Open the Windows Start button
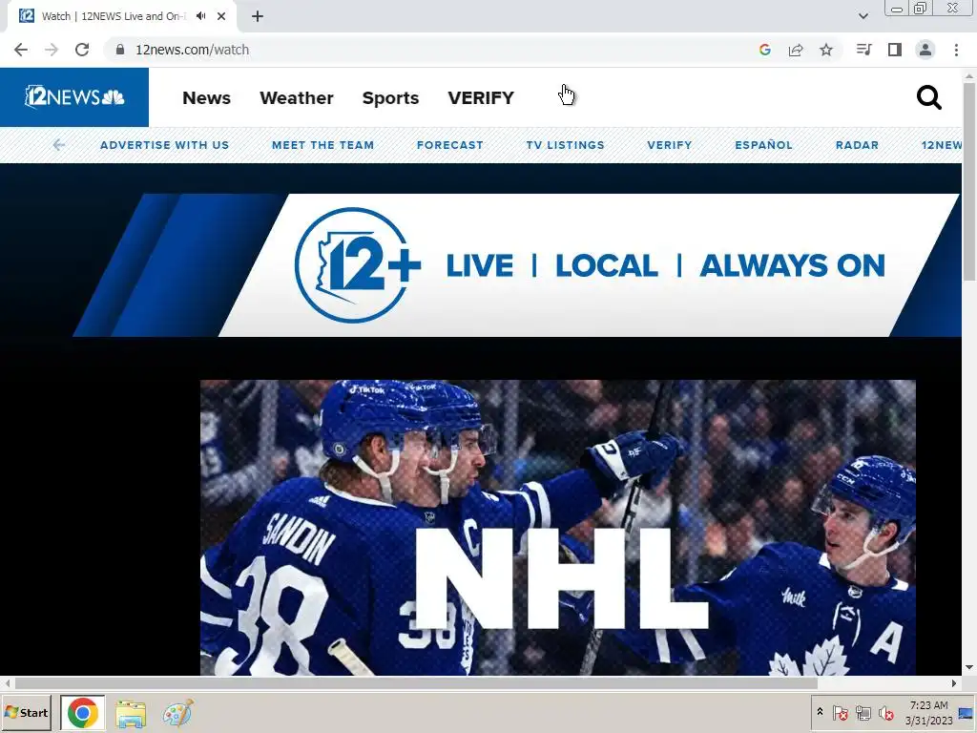 pyautogui.click(x=26, y=712)
